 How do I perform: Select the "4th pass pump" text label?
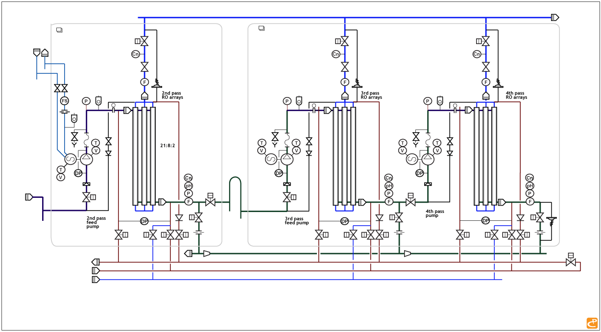pyautogui.click(x=434, y=213)
